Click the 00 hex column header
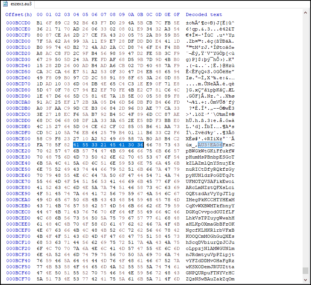The height and width of the screenshot is (285, 311). 40,14
